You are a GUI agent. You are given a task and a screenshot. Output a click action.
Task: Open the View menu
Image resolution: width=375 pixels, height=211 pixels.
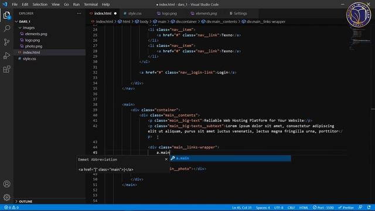point(56,4)
